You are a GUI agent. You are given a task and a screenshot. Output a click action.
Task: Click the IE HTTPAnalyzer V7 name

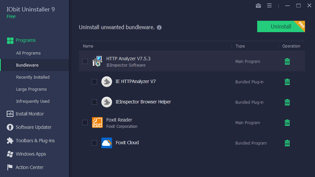point(136,81)
